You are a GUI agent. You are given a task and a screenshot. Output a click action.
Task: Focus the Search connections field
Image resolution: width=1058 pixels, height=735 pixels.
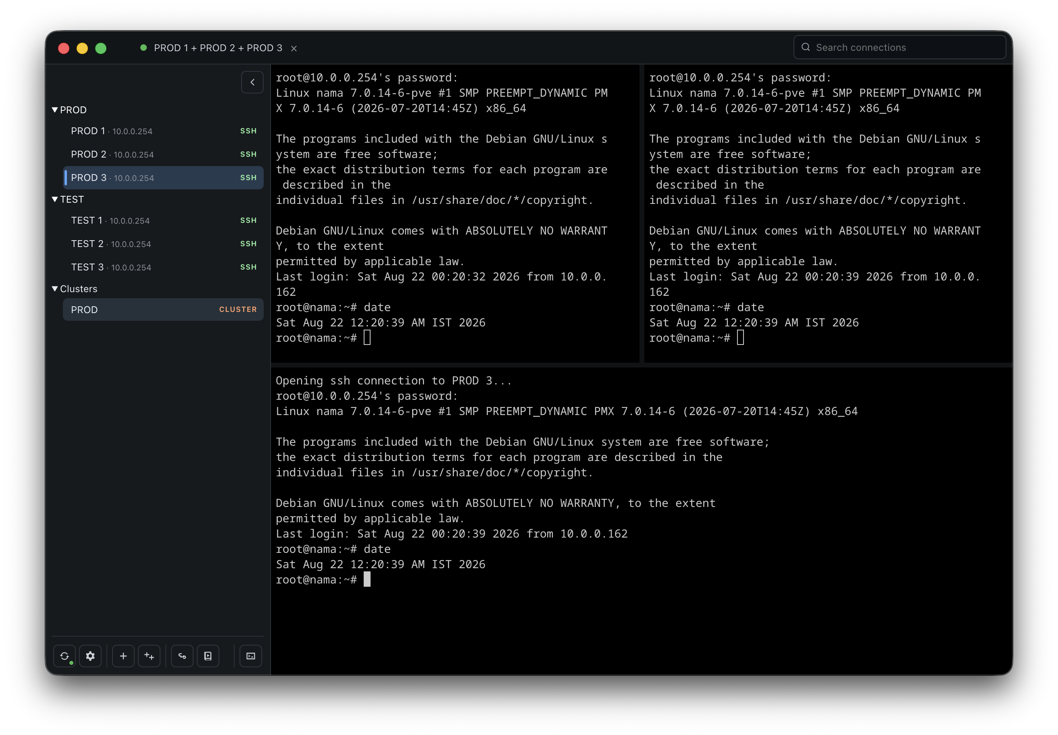tap(899, 47)
